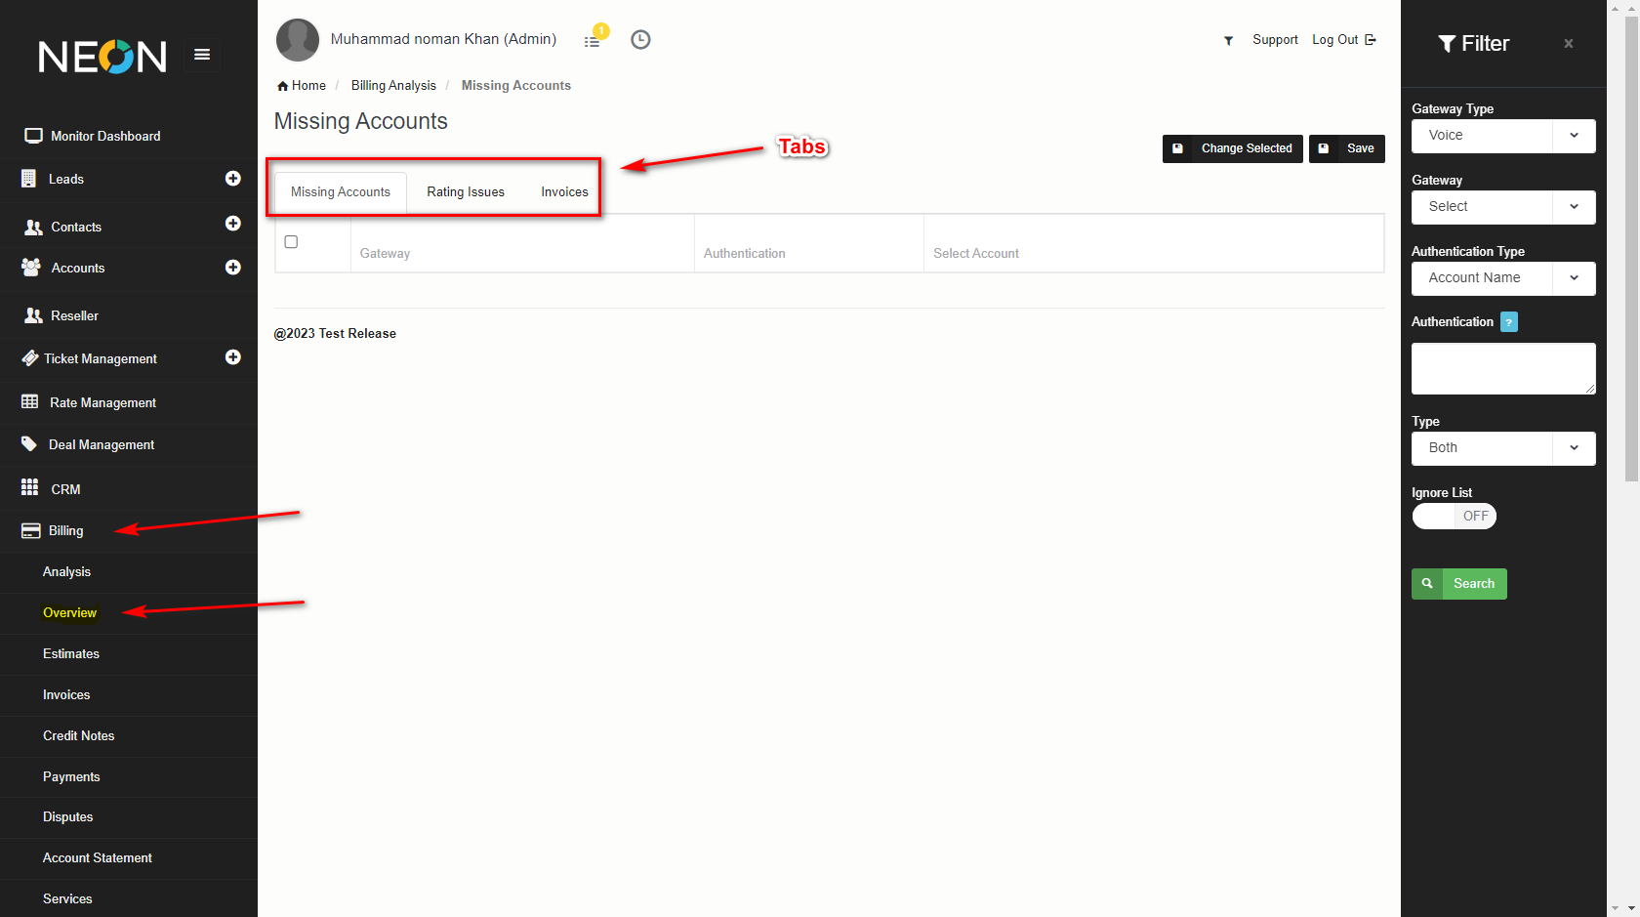The width and height of the screenshot is (1640, 917).
Task: Click the filter funnel icon near Support
Action: pos(1228,40)
